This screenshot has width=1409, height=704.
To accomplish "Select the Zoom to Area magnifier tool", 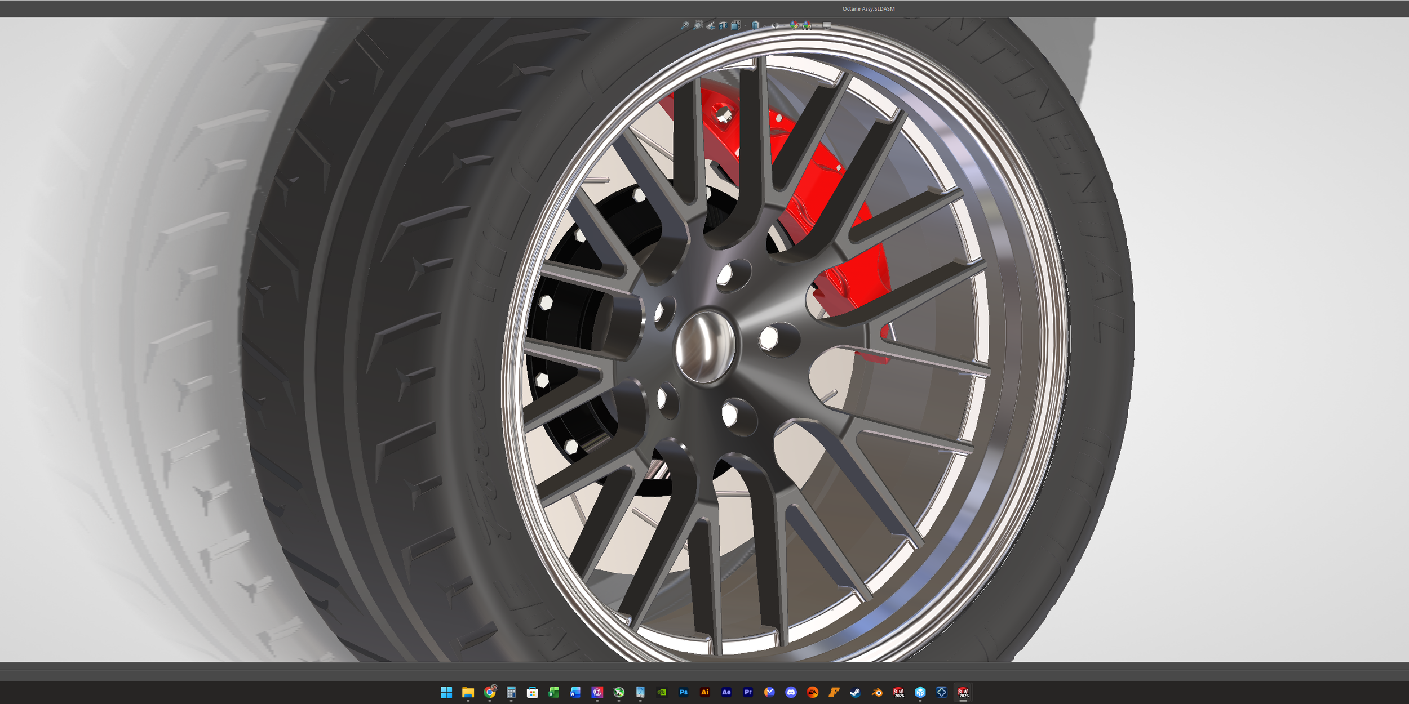I will coord(698,25).
